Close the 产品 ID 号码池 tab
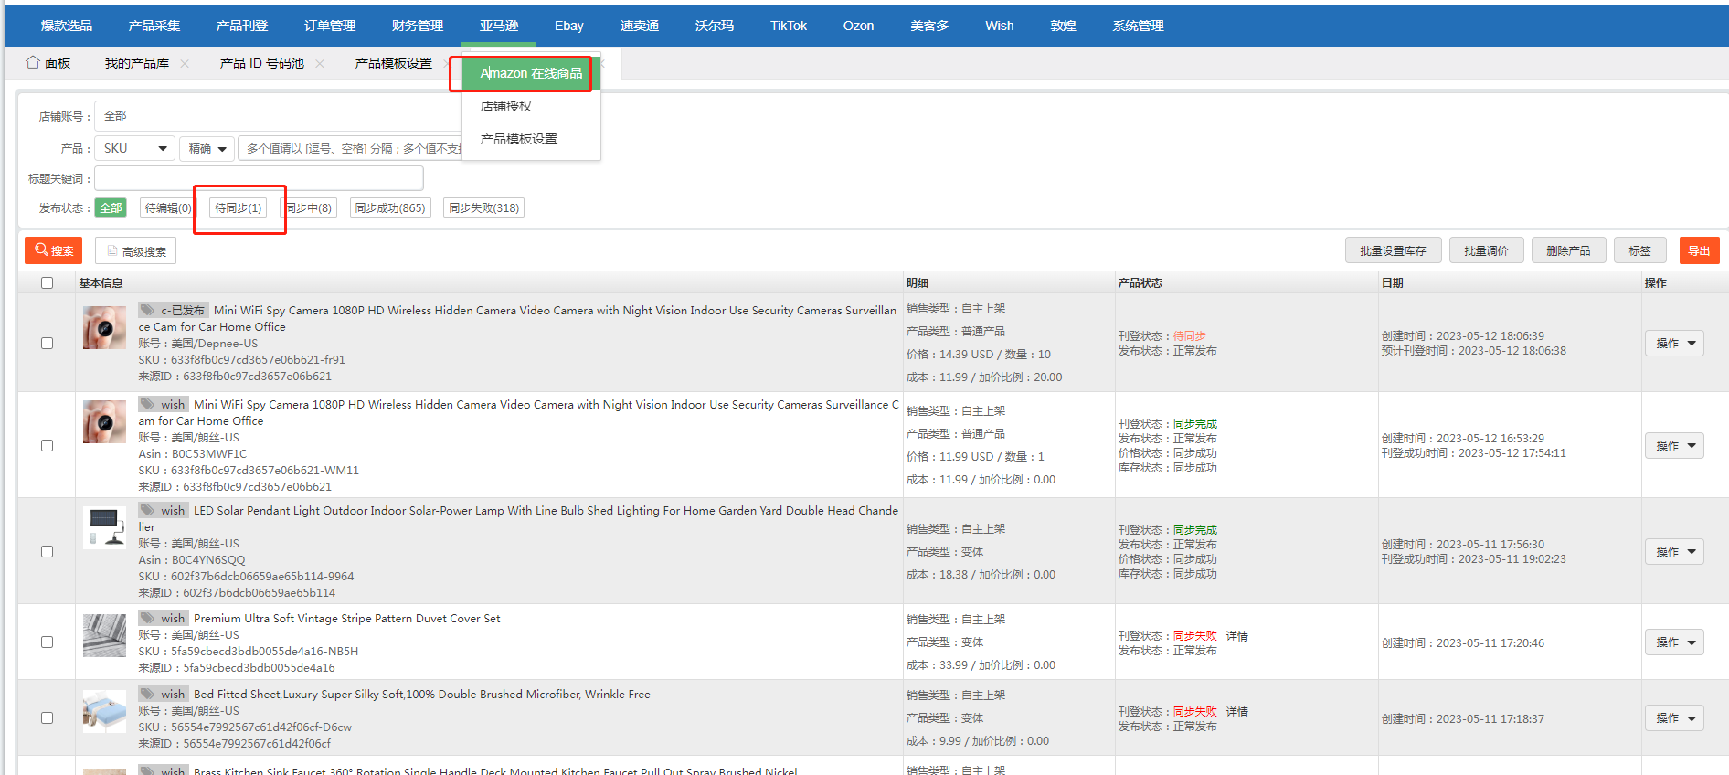The width and height of the screenshot is (1729, 775). 320,63
